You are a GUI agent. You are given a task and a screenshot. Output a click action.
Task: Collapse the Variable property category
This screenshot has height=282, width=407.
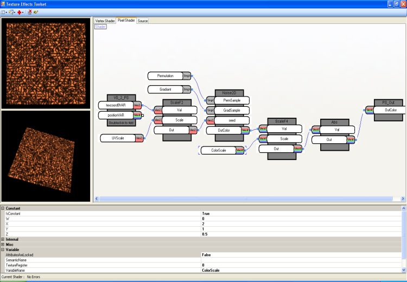click(x=3, y=249)
